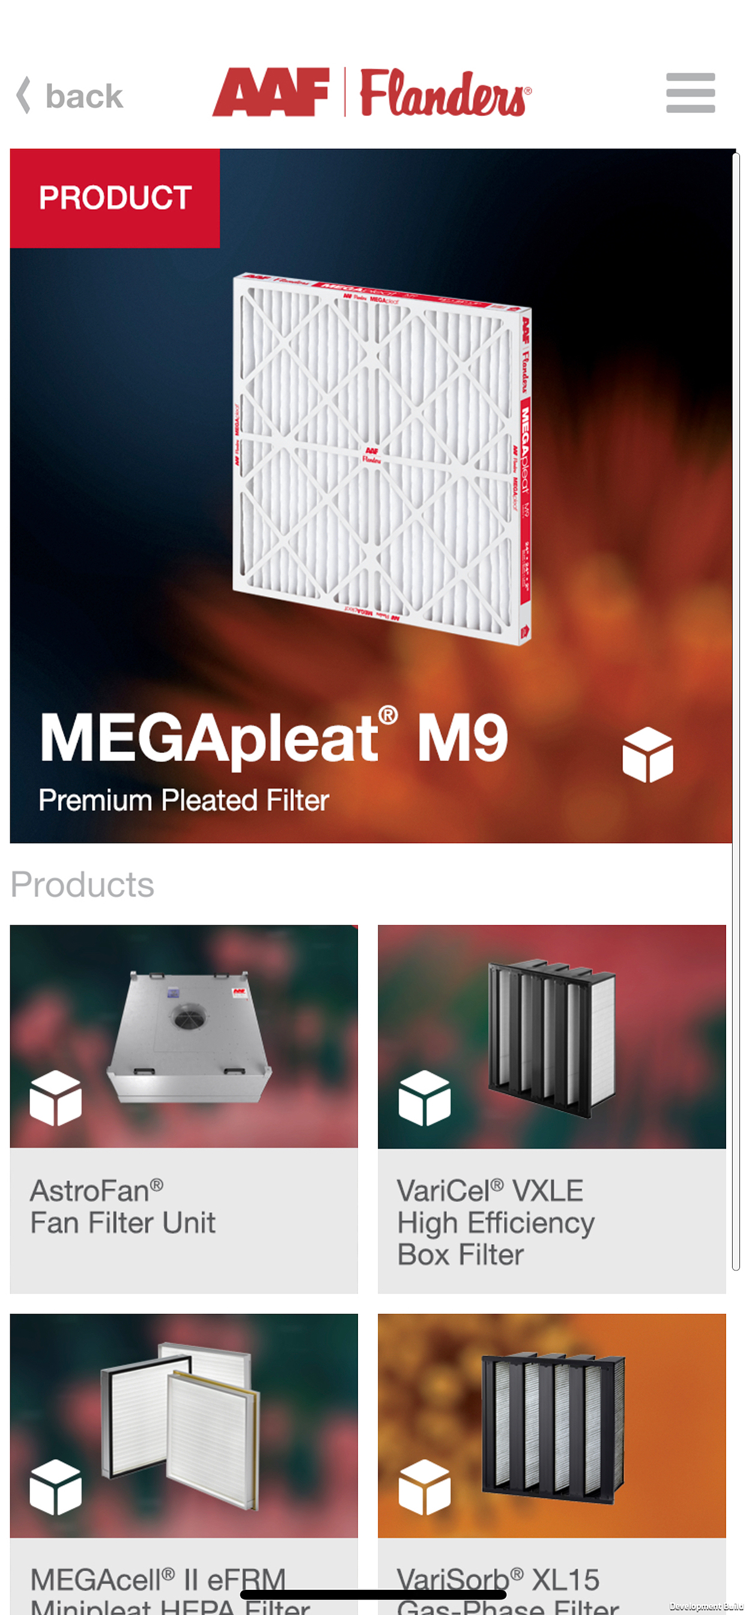Click the MEGApleat M9 title text
The width and height of the screenshot is (746, 1615).
click(274, 737)
